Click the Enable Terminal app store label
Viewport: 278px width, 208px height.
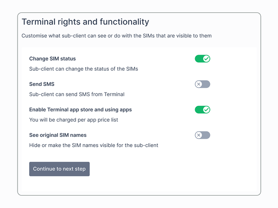click(x=80, y=110)
